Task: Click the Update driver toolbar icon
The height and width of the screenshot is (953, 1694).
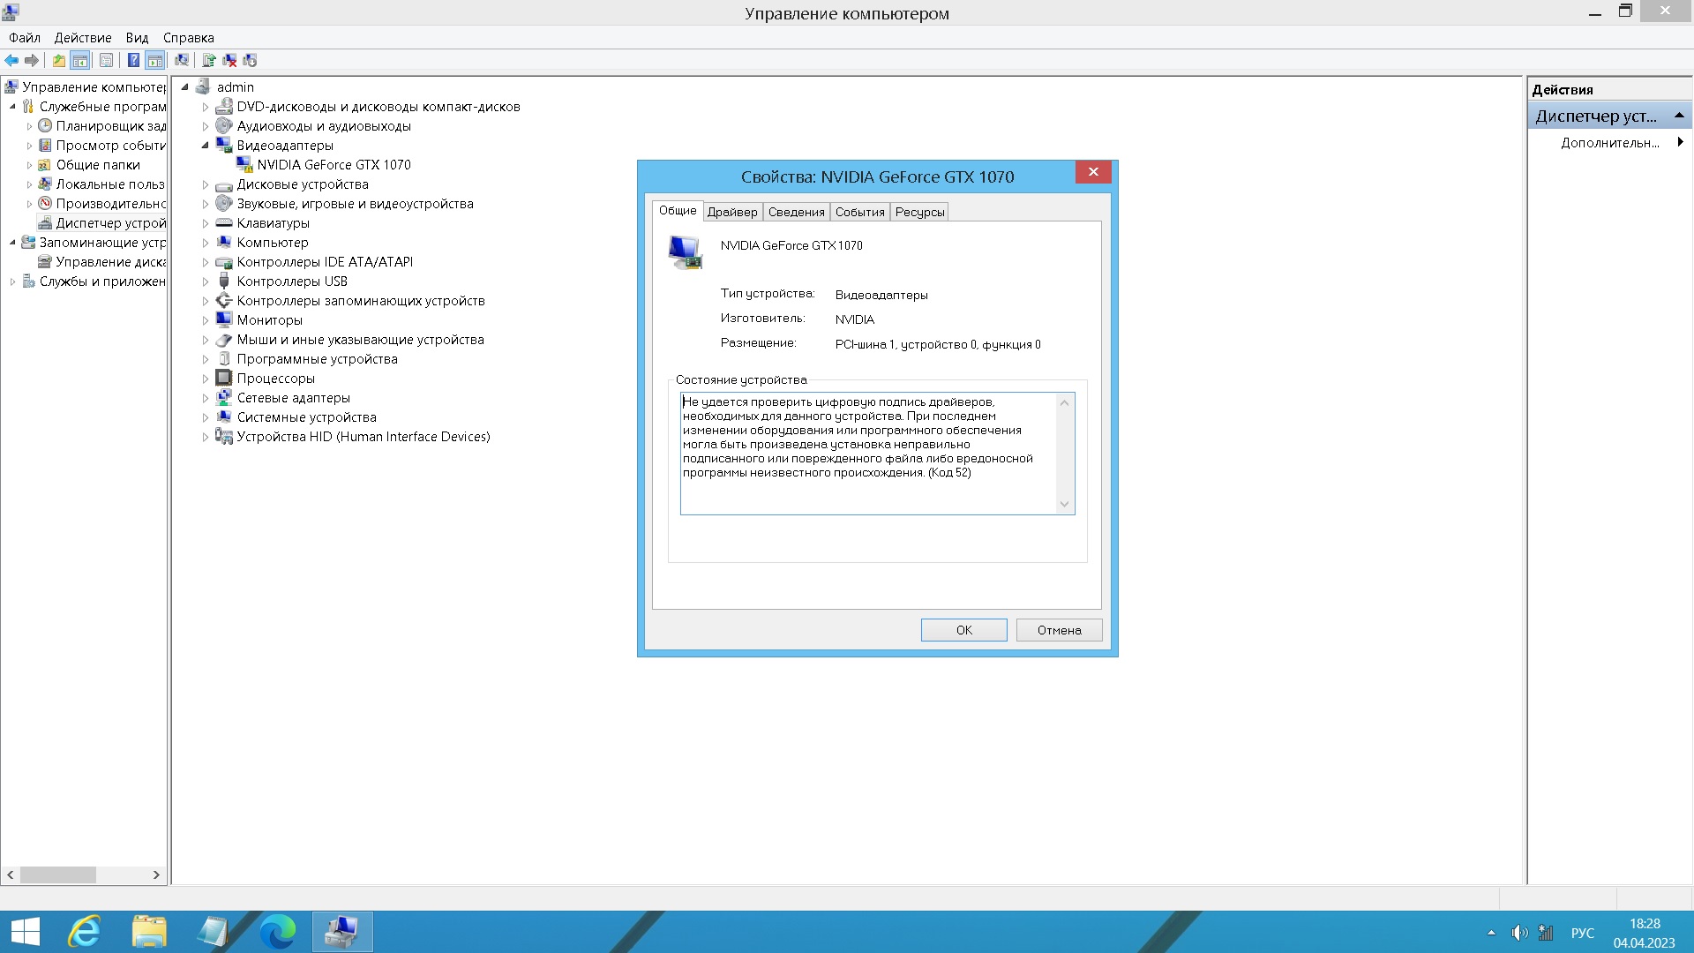Action: (209, 60)
